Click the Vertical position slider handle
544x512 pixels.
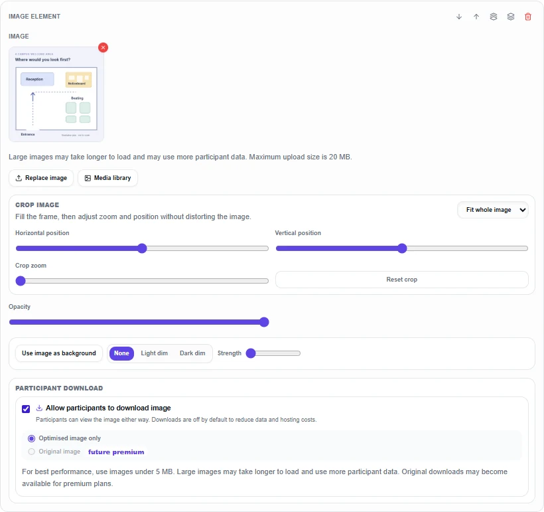402,248
